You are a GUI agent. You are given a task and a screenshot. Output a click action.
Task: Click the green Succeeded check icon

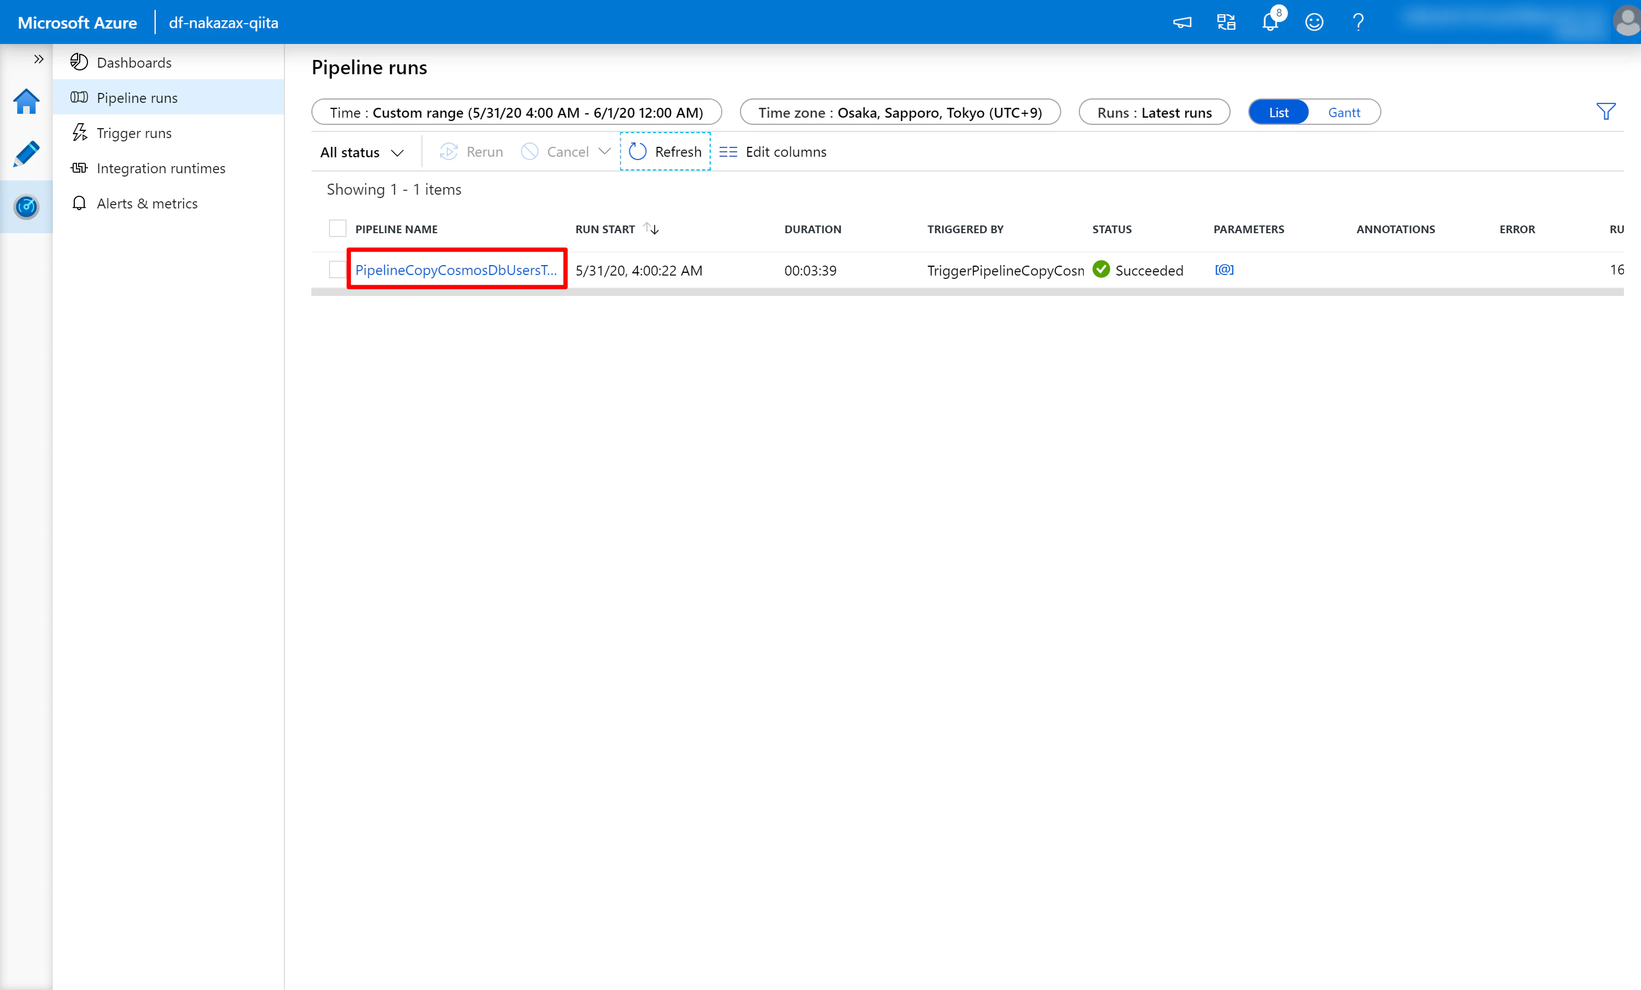pyautogui.click(x=1101, y=269)
